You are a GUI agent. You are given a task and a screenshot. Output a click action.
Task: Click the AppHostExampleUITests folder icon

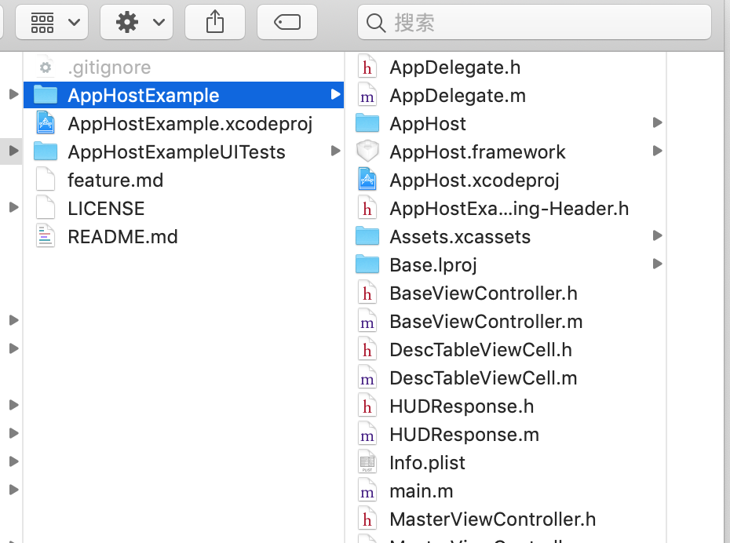[46, 151]
